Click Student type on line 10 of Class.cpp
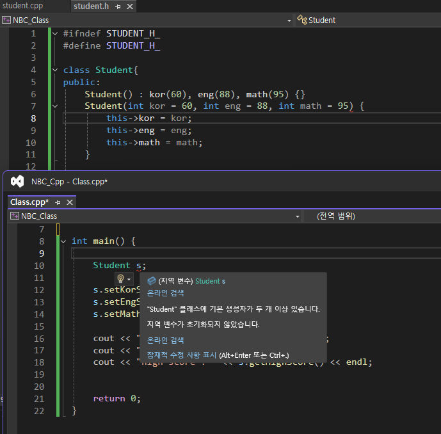The image size is (441, 434). pyautogui.click(x=111, y=265)
